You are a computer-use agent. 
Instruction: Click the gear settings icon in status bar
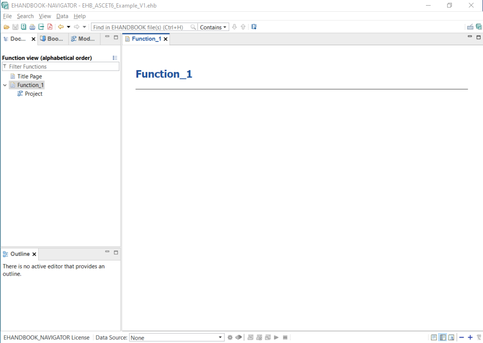click(230, 337)
